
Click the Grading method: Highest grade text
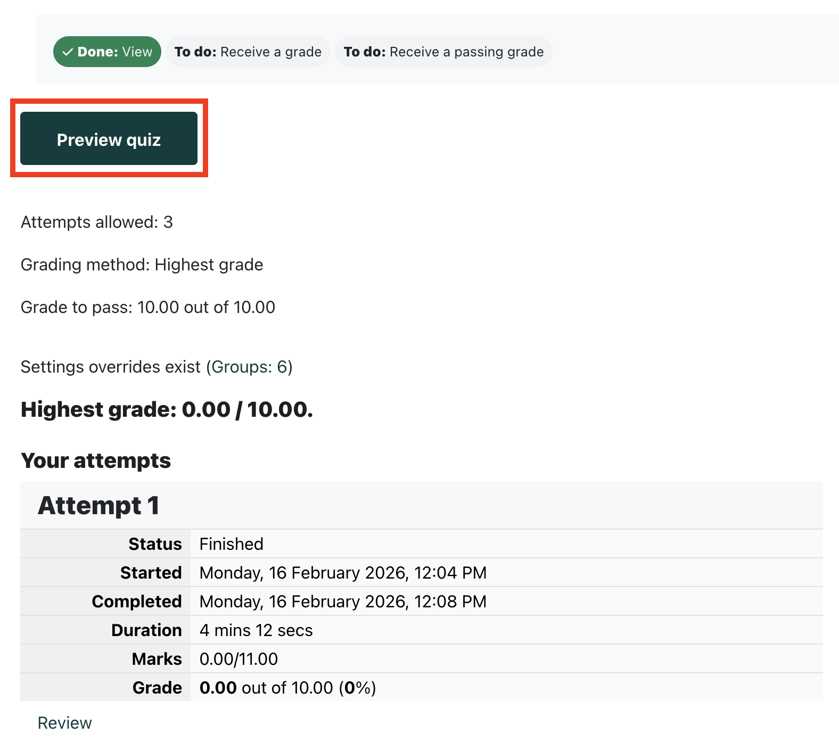[x=142, y=265]
